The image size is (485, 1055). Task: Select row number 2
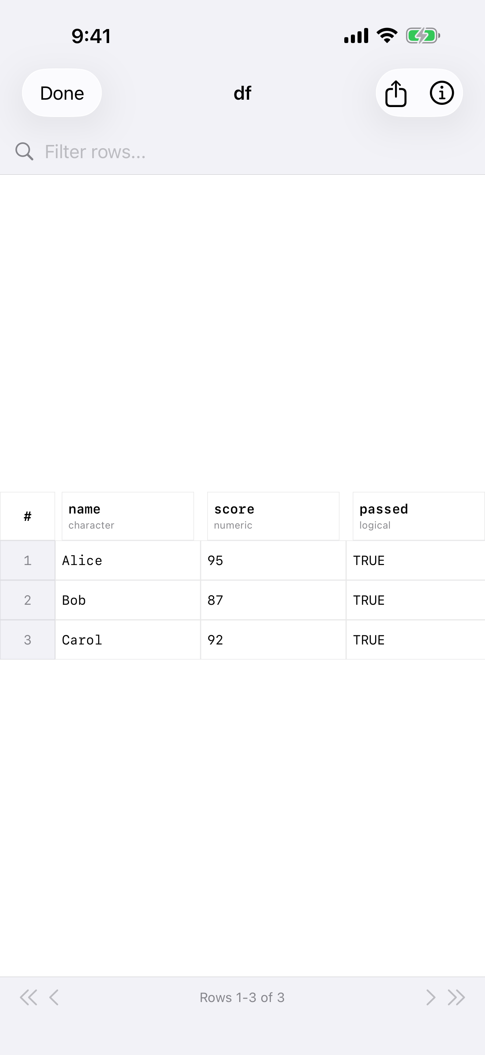pos(28,600)
